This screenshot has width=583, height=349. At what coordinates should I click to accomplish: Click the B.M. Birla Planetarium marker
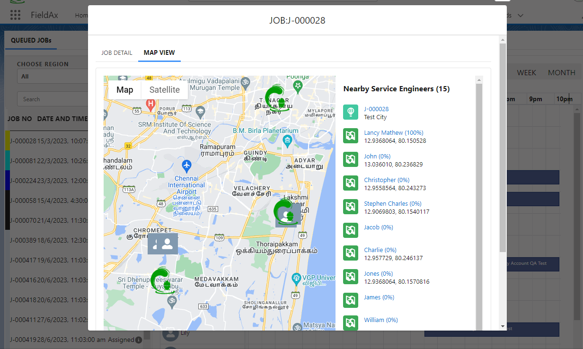point(287,140)
